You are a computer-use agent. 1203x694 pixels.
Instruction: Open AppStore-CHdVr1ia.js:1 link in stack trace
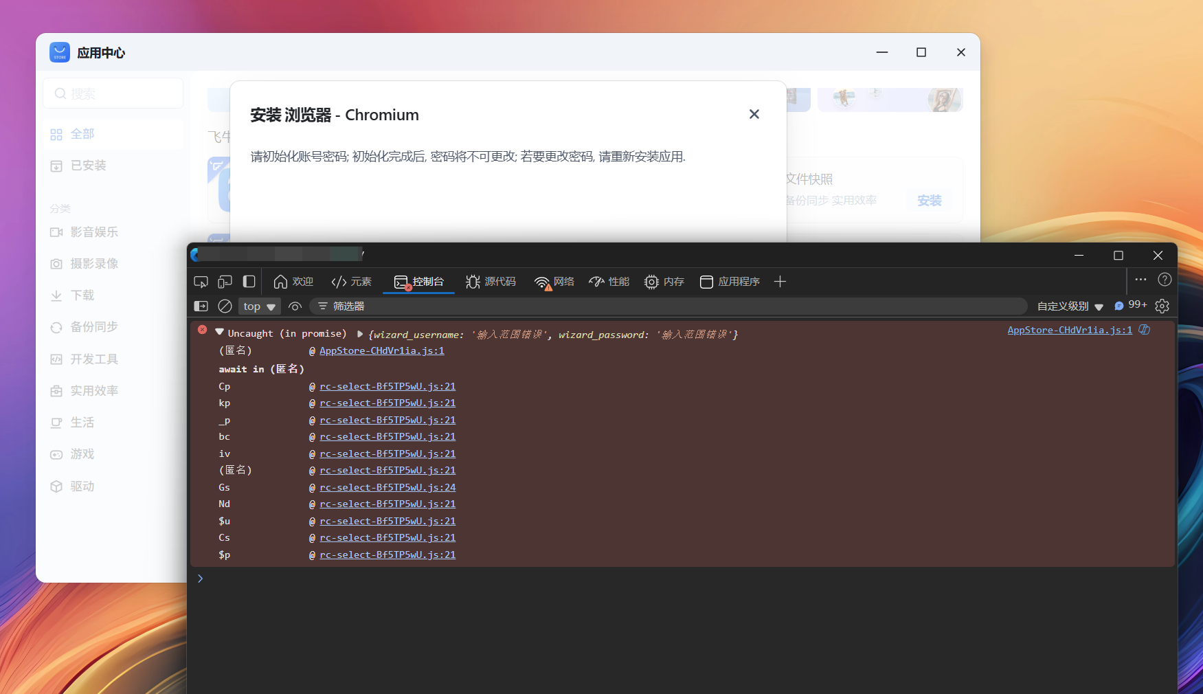[x=382, y=350]
